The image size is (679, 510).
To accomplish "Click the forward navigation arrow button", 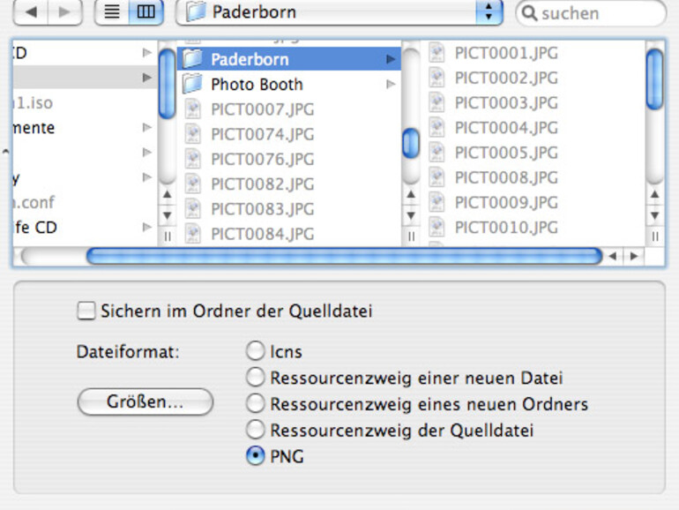I will [x=65, y=12].
